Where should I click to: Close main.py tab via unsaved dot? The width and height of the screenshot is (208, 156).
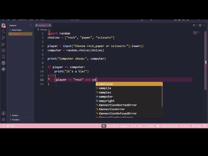50,25
